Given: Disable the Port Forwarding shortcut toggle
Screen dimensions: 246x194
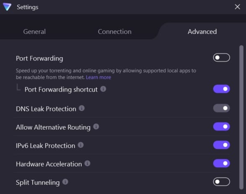Looking at the screenshot, I should 221,89.
